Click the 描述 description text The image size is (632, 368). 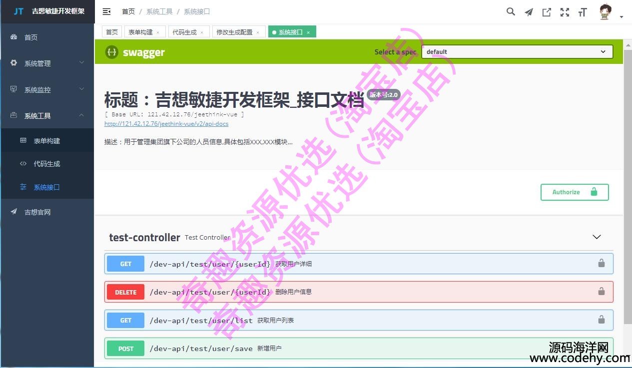point(198,142)
